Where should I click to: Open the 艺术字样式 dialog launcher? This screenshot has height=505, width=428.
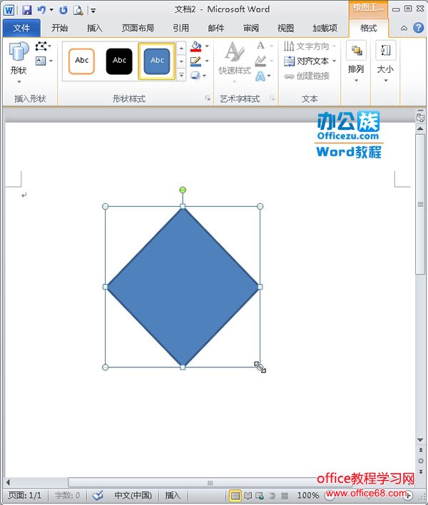pos(272,98)
